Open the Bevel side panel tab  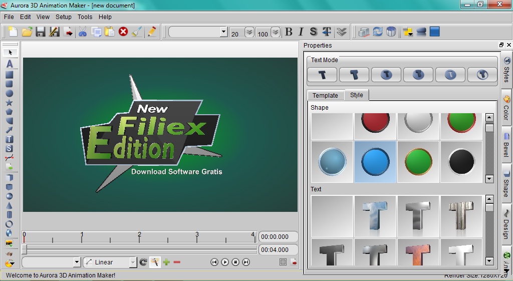(x=506, y=145)
